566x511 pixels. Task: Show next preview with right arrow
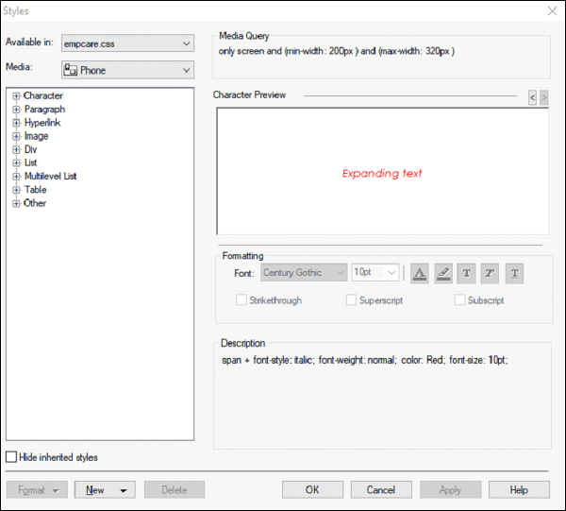click(544, 97)
